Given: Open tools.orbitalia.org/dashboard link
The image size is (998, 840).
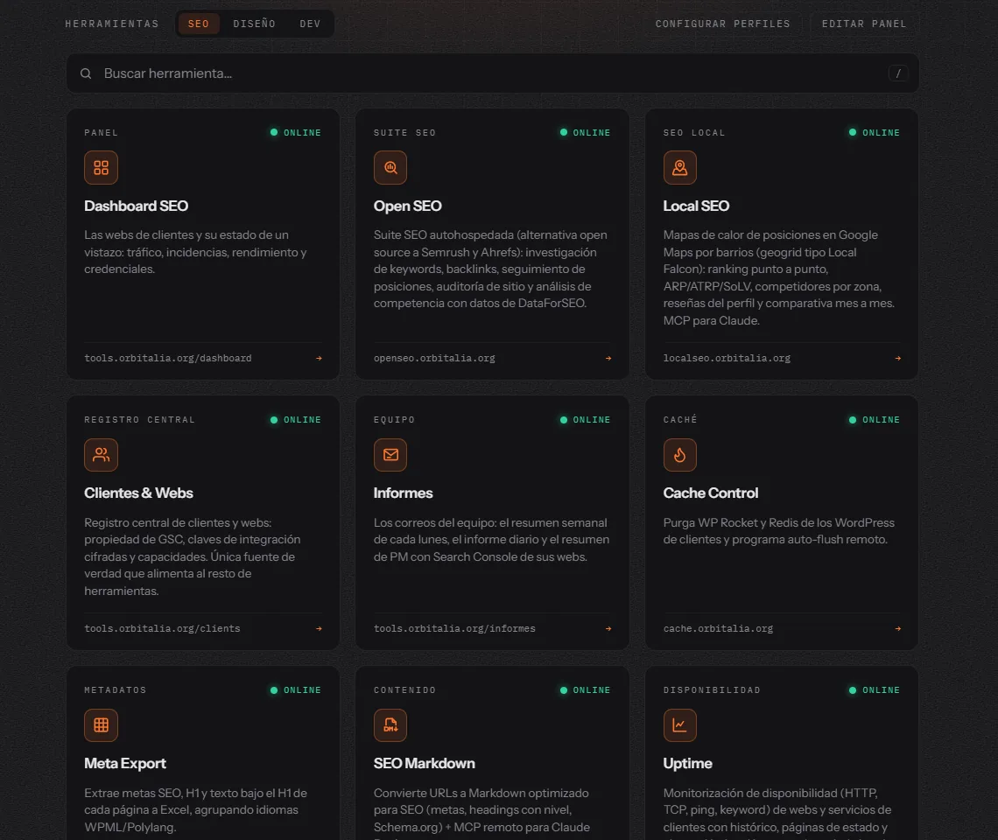Looking at the screenshot, I should pyautogui.click(x=168, y=358).
